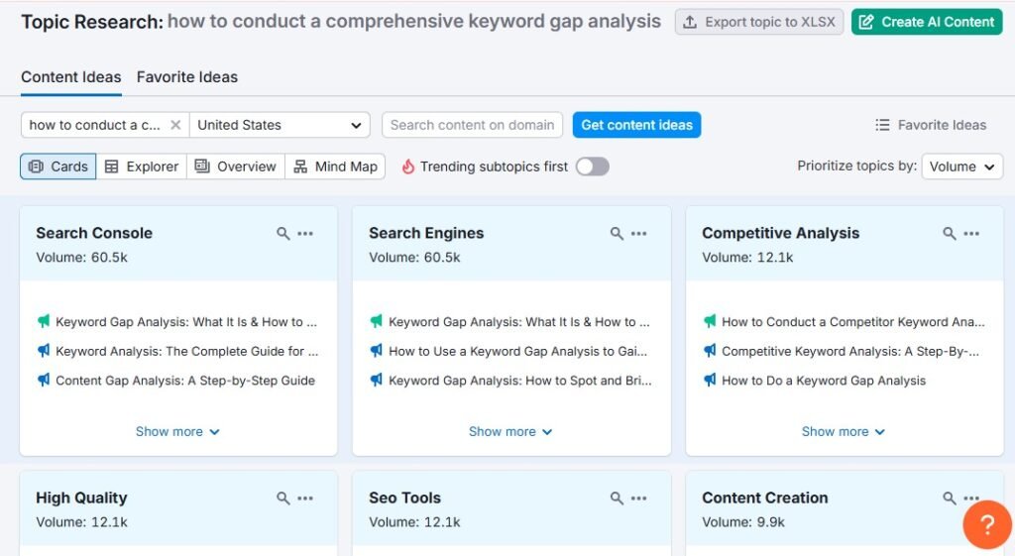Switch to the Favorite Ideas tab
Viewport: 1015px width, 556px height.
pos(187,77)
